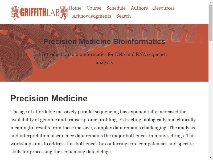Image resolution: width=213 pixels, height=160 pixels.
Task: Visit the Acknowledgments page
Action: (92, 16)
